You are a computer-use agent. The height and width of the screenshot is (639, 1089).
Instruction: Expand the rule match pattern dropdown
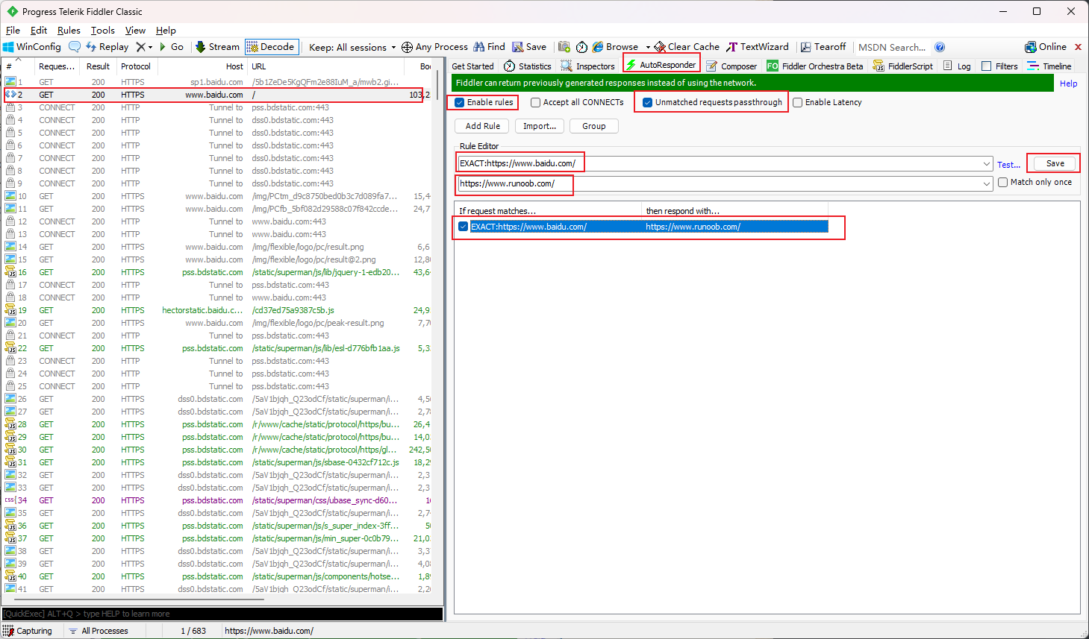click(987, 164)
